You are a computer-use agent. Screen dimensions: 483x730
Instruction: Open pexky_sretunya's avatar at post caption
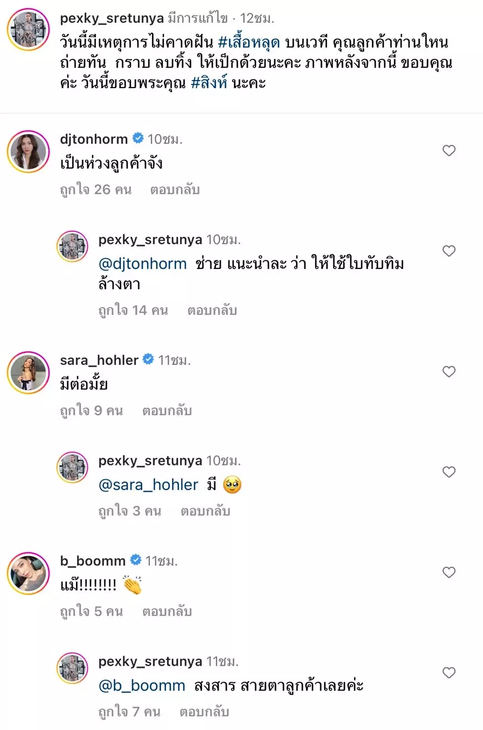click(x=28, y=29)
